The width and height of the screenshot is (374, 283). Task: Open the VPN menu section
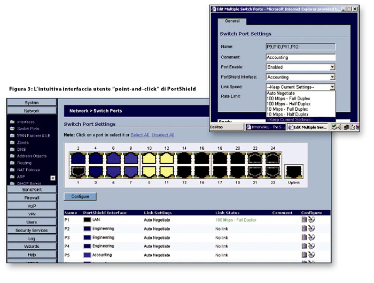[x=32, y=214]
